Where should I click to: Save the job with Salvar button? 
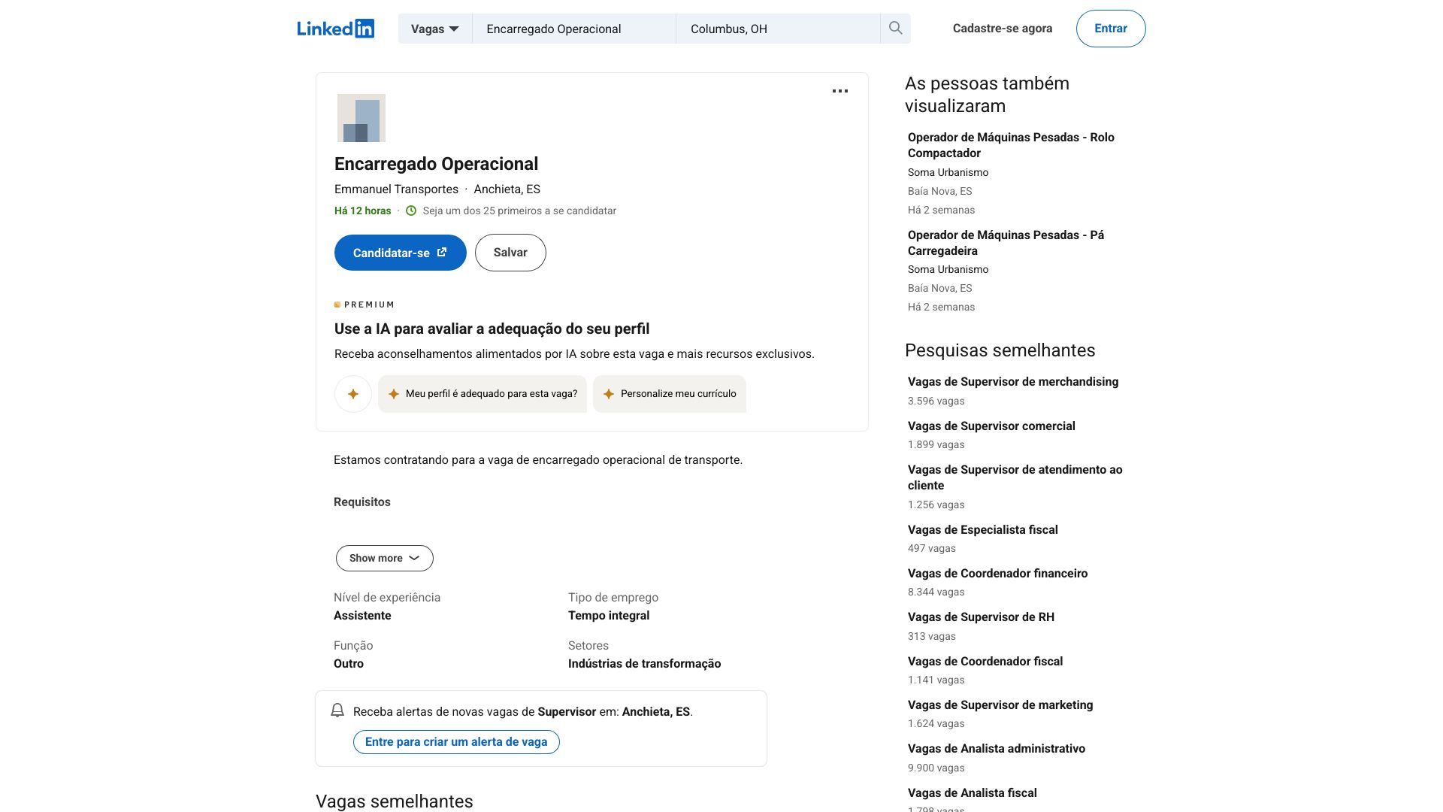(510, 253)
